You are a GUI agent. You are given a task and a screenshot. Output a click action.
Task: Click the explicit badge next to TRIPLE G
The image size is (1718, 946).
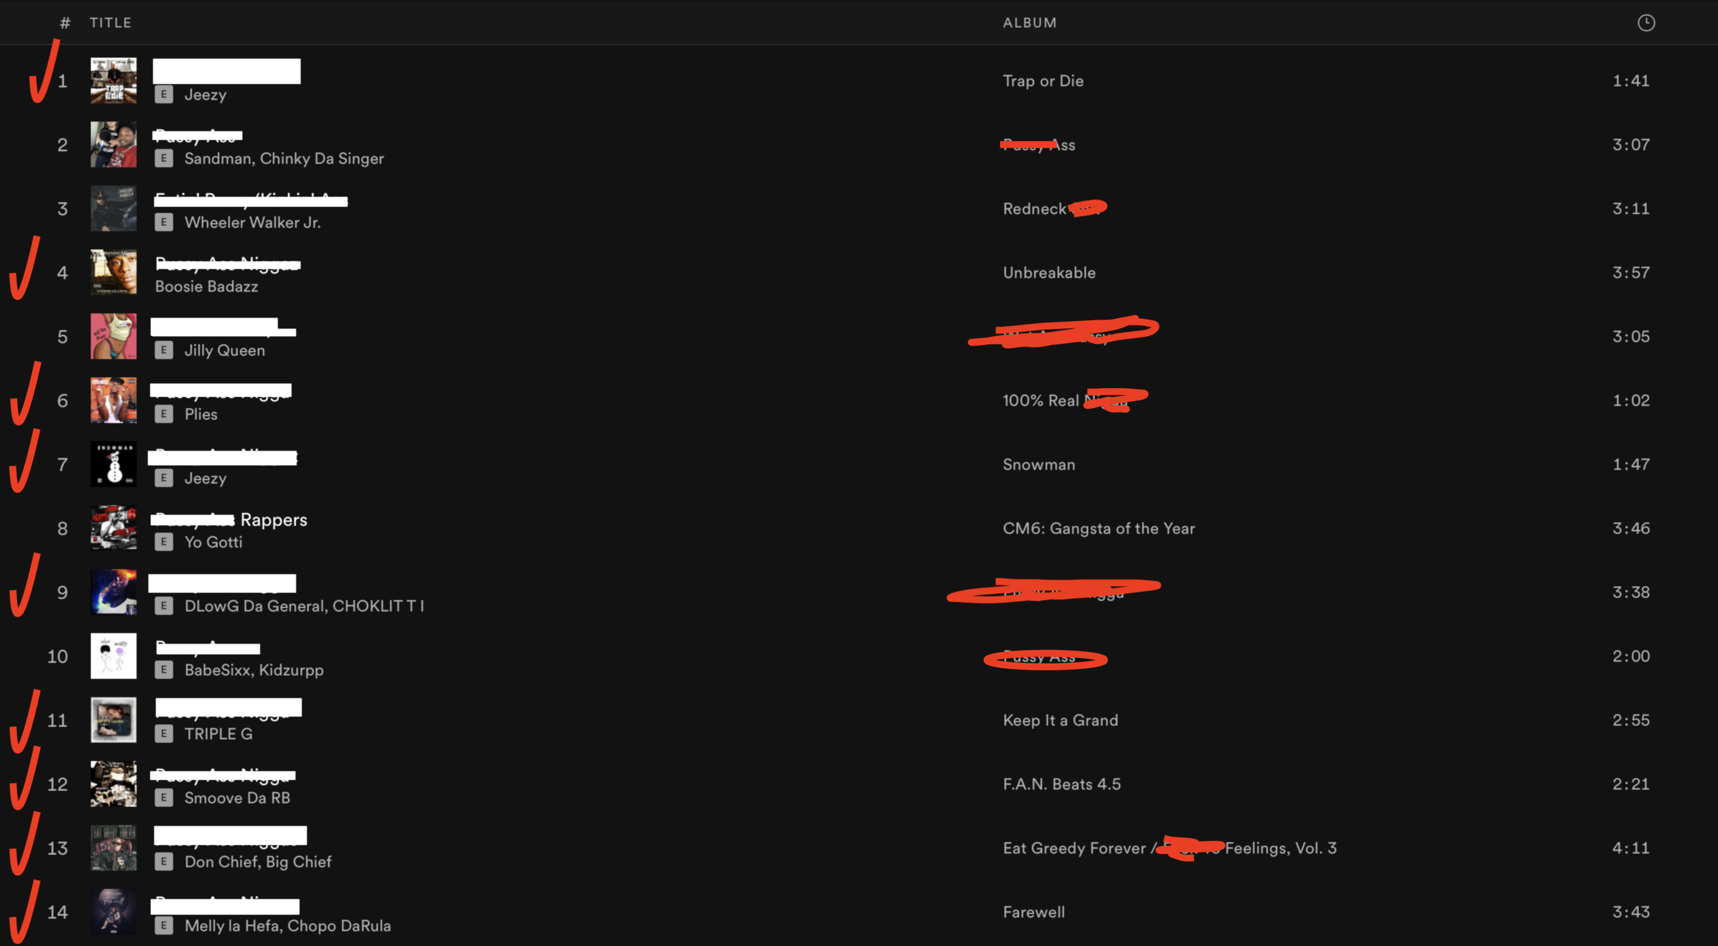[163, 734]
